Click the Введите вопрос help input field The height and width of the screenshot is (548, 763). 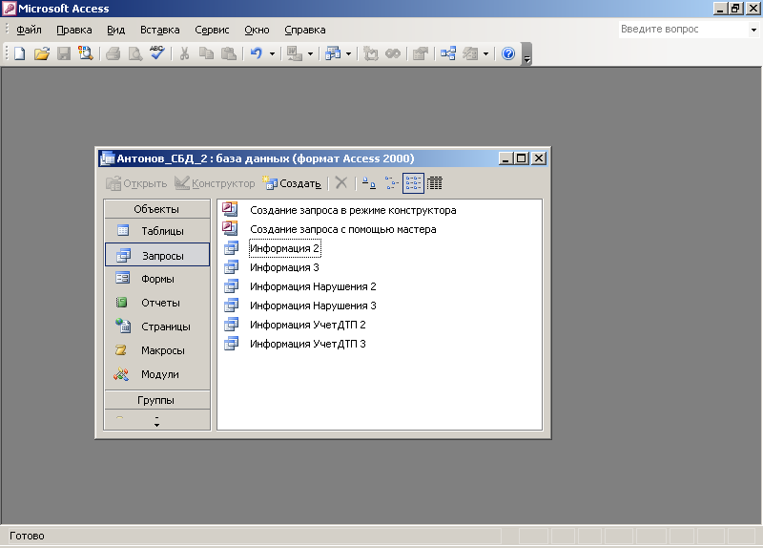[683, 30]
